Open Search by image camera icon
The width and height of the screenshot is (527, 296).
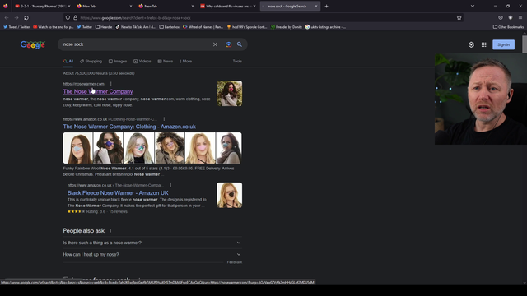click(x=229, y=44)
